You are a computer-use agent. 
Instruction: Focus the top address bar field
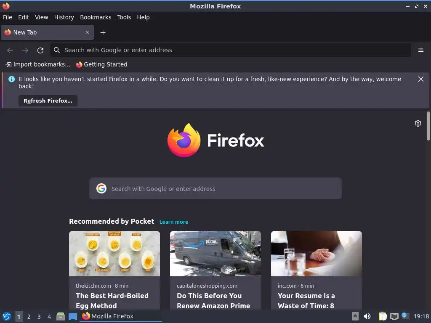230,50
